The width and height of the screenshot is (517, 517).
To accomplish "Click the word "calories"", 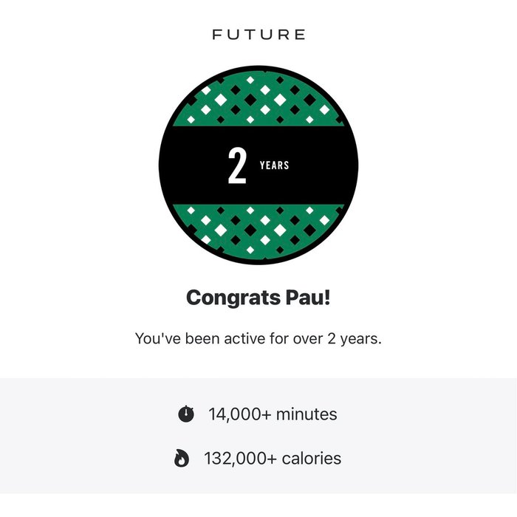I will click(x=311, y=459).
